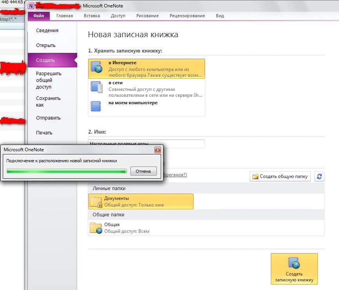The width and height of the screenshot is (339, 290).
Task: Choose Открыть in the backstage menu
Action: (x=53, y=45)
